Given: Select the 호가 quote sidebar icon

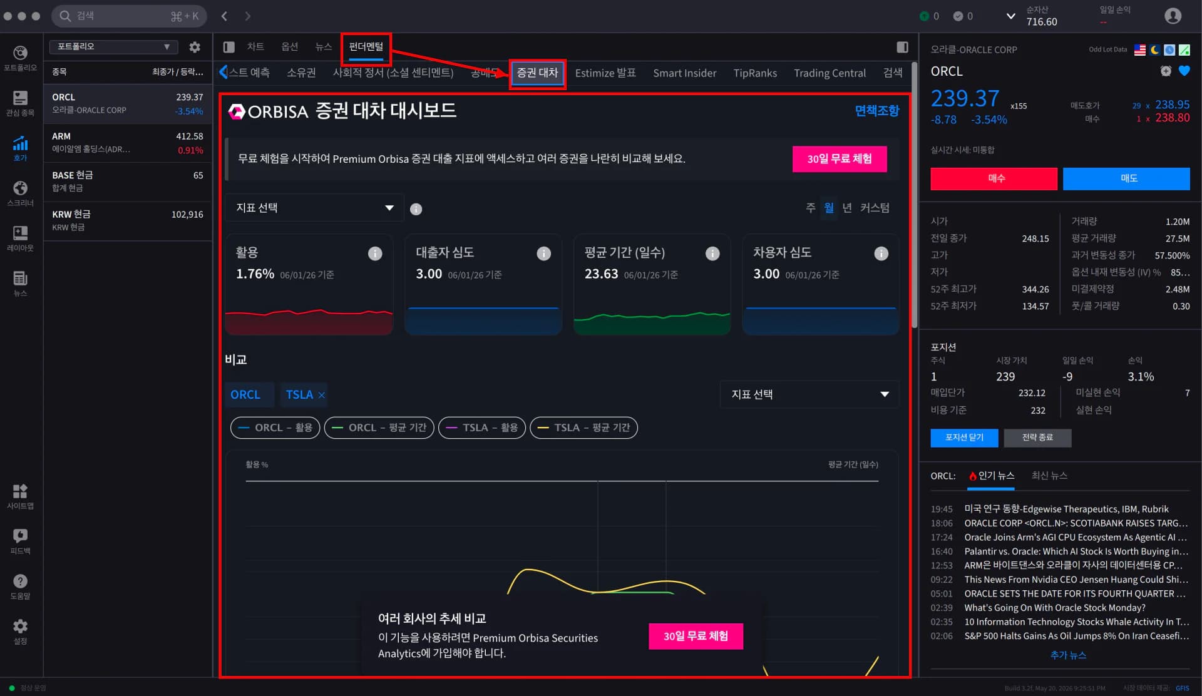Looking at the screenshot, I should click(x=21, y=148).
